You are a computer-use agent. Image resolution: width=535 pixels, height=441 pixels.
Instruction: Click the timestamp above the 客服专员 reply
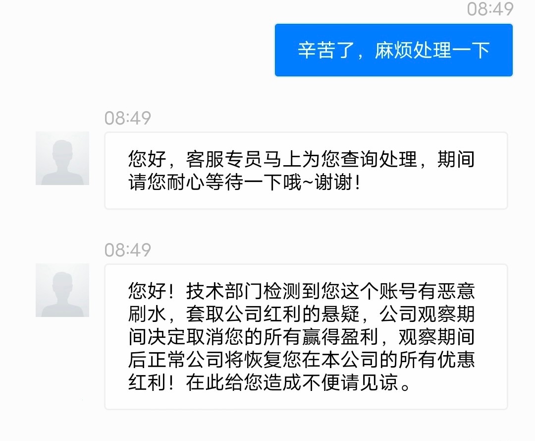coord(128,118)
